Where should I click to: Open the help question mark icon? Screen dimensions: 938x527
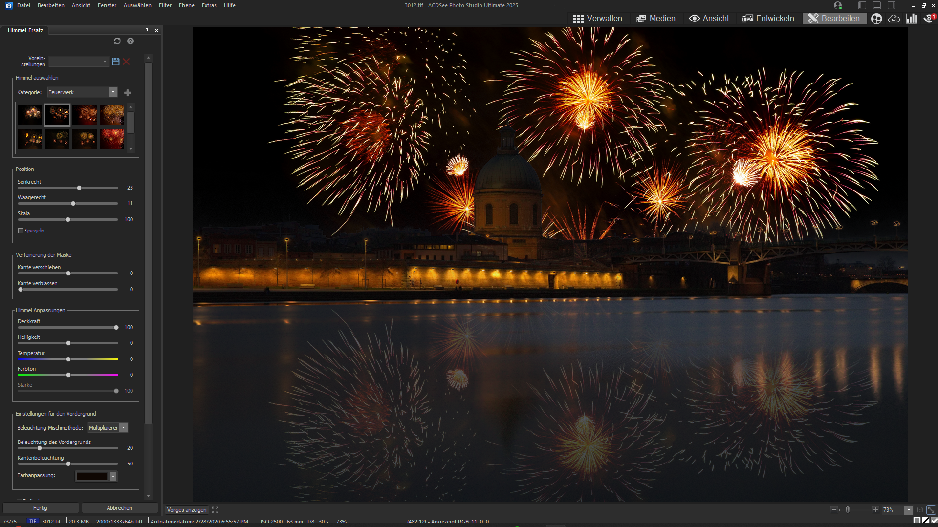tap(131, 41)
